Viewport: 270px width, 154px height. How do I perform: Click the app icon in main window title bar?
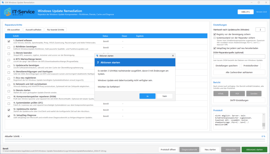3,2
